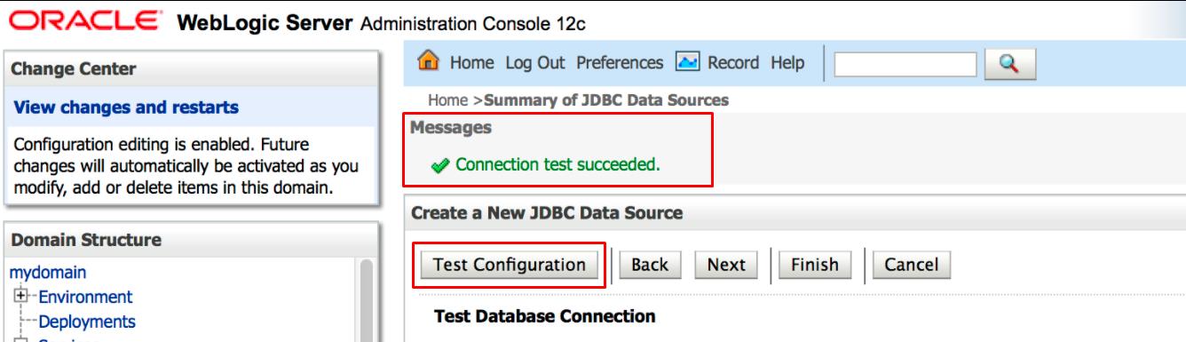Click the Home house icon in toolbar
This screenshot has height=342, width=1186.
click(x=431, y=62)
